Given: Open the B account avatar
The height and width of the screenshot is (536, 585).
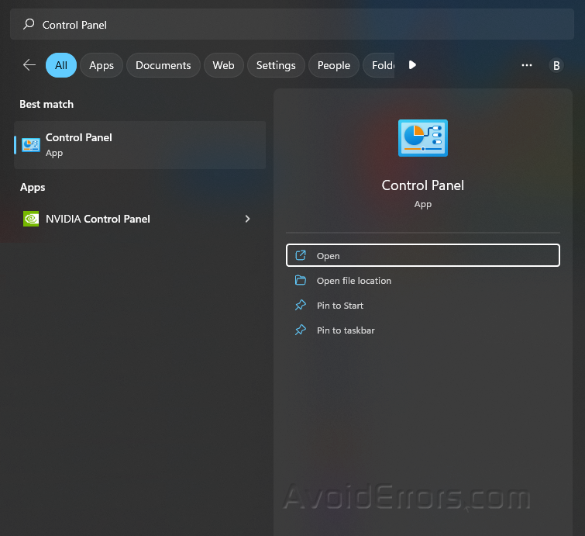Looking at the screenshot, I should [x=556, y=65].
